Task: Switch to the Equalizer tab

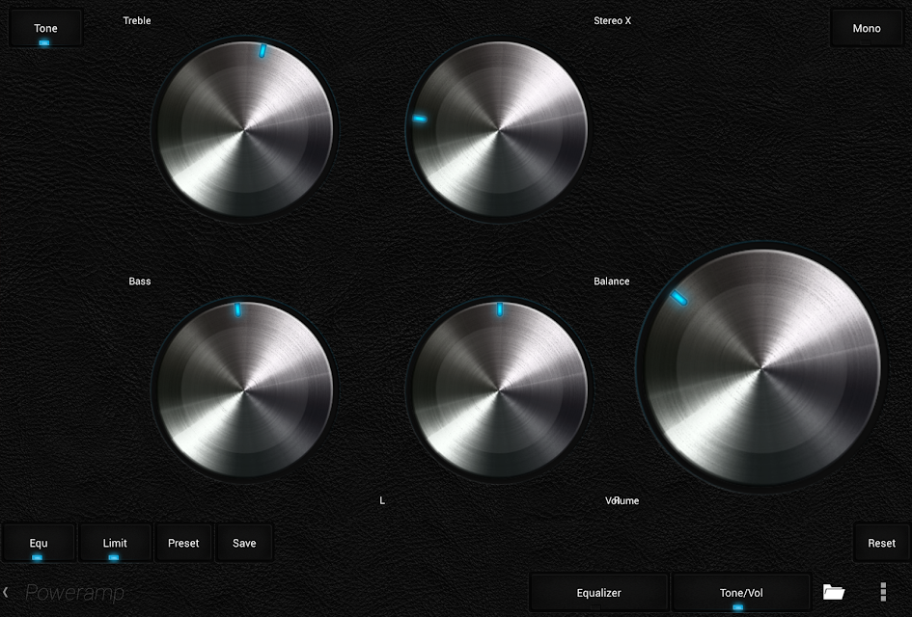Action: click(x=598, y=593)
